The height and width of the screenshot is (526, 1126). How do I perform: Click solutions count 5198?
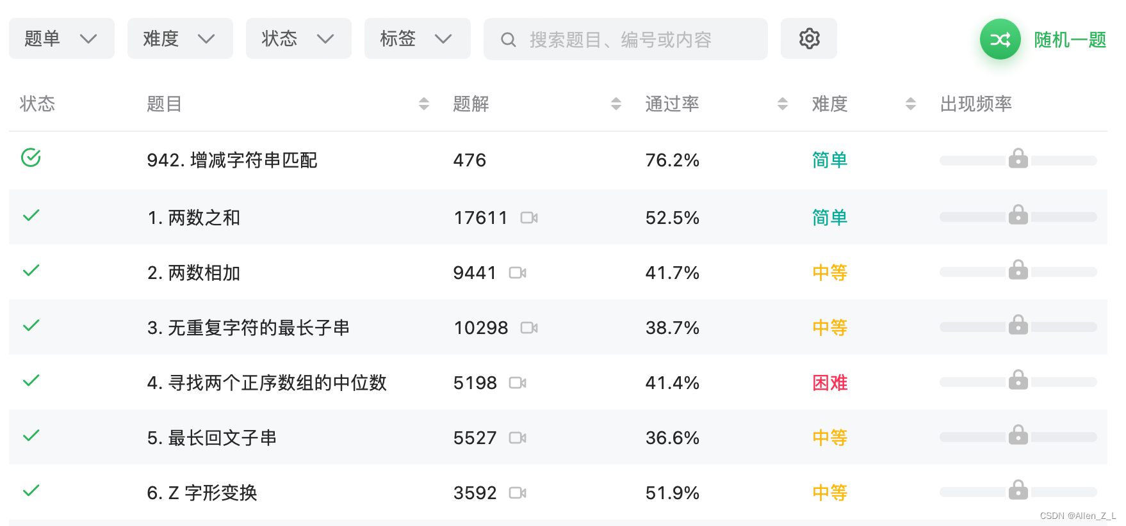click(475, 383)
